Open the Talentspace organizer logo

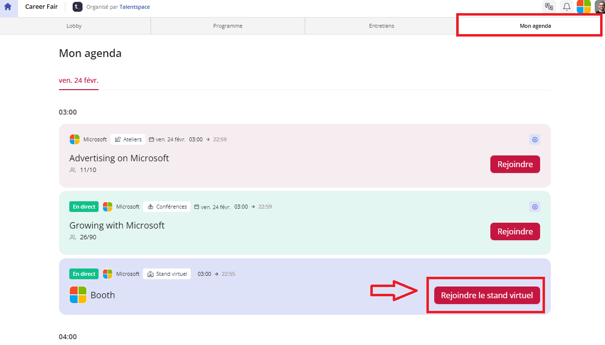78,7
